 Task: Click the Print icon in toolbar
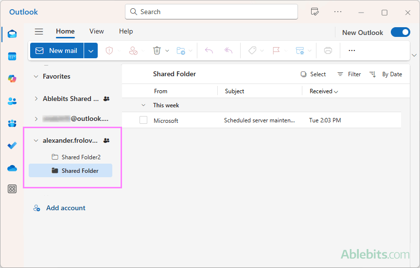click(x=328, y=50)
